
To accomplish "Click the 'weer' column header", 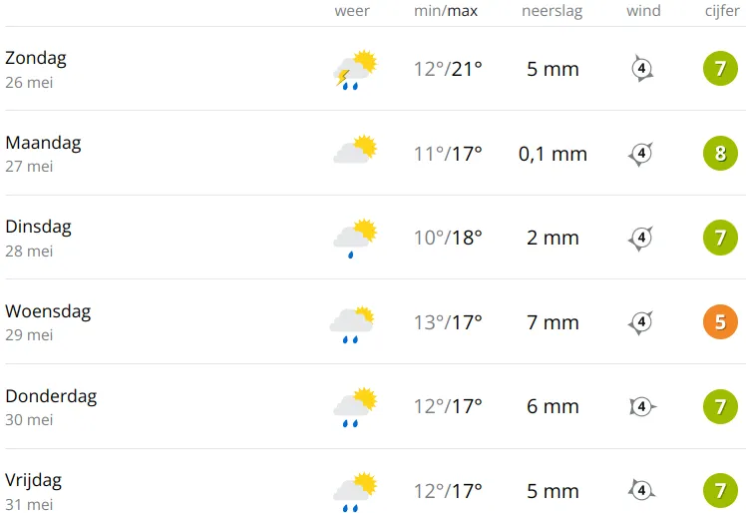I will click(352, 10).
